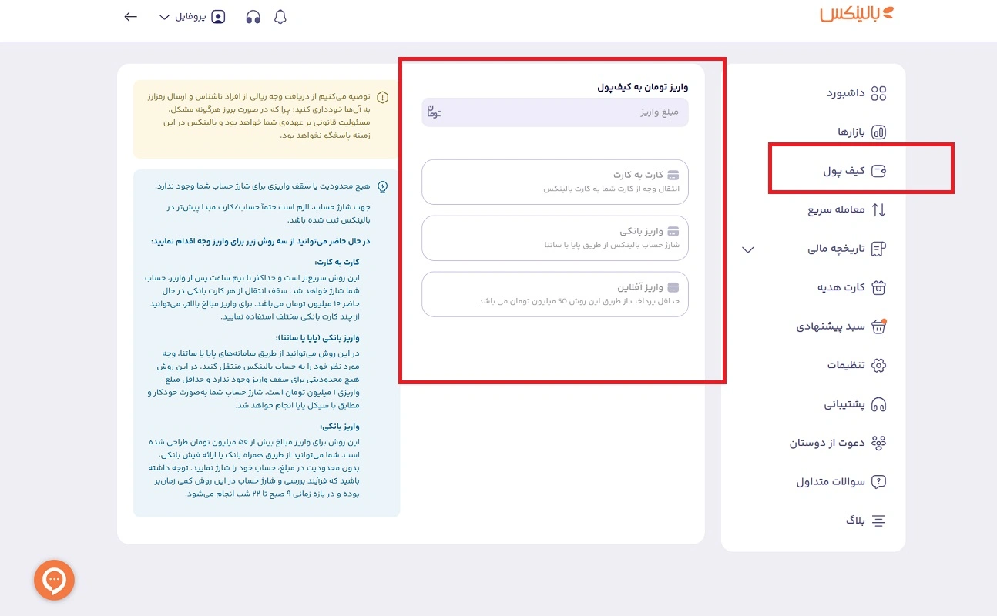Click the واریز تومان به کیف‌پول heading
Screen dimensions: 997x616
pyautogui.click(x=643, y=87)
